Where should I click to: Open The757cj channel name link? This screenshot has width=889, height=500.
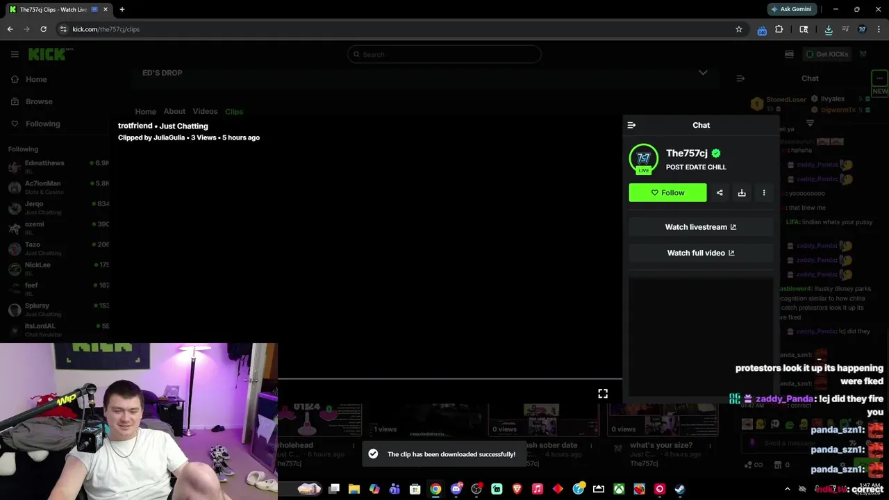(x=687, y=153)
